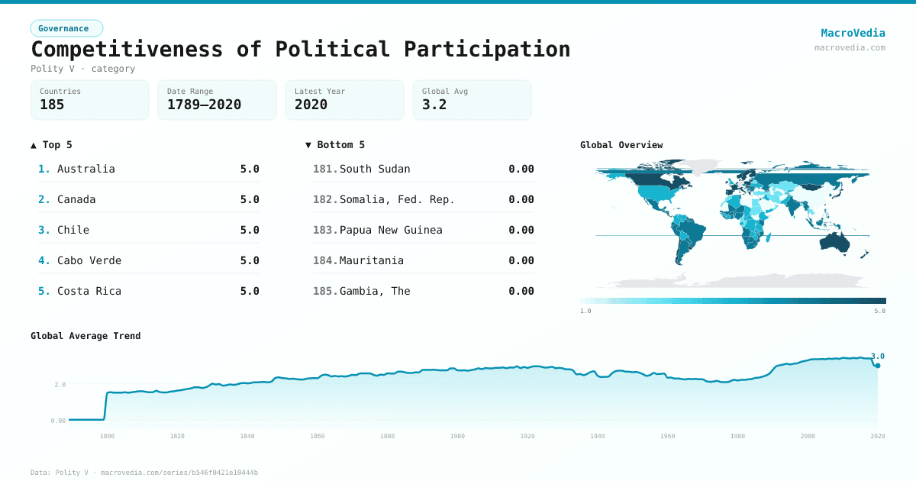Open the Polity V data source link
916x481 pixels.
coord(72,473)
